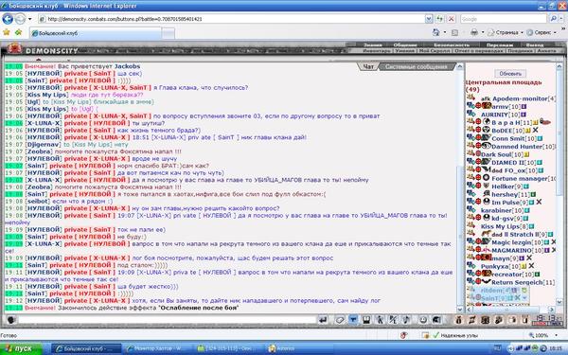568x355 pixels.
Task: Click the walking figure icon in chat toolbar
Action: coord(380,320)
